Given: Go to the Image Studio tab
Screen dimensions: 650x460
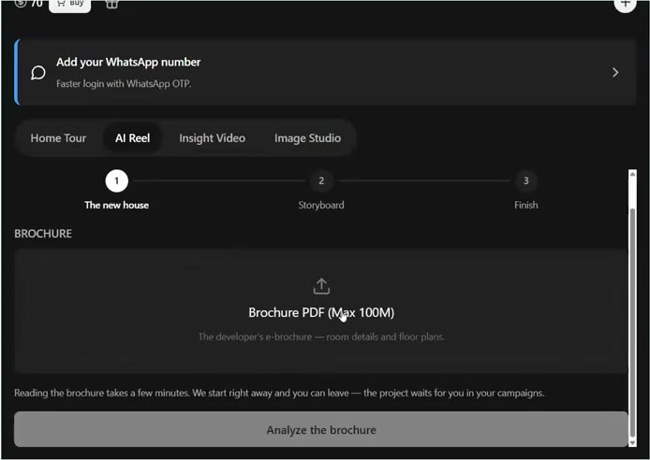Looking at the screenshot, I should click(x=307, y=138).
